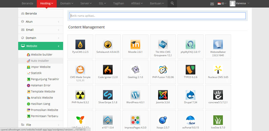269x131 pixels.
Task: Click Vanessa's profile avatar
Action: point(232,3)
